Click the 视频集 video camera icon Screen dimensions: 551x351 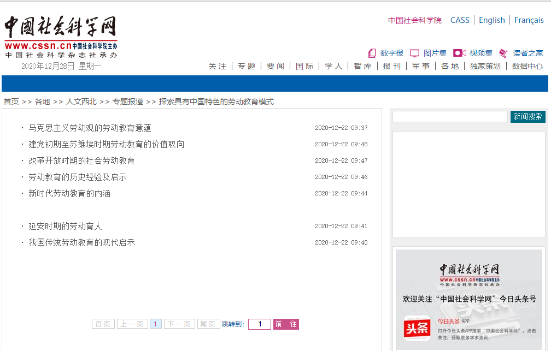(x=459, y=53)
